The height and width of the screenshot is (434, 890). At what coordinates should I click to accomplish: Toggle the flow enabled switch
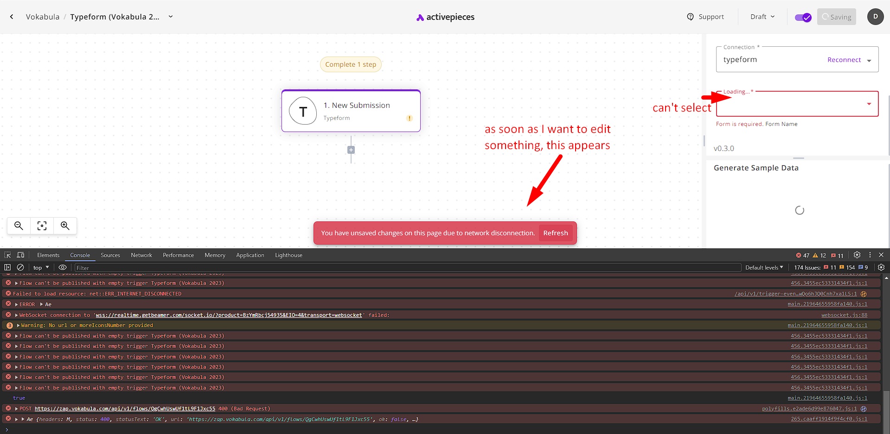pos(803,17)
